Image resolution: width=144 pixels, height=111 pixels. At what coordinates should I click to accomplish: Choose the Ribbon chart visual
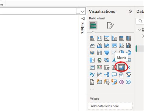pos(92,53)
